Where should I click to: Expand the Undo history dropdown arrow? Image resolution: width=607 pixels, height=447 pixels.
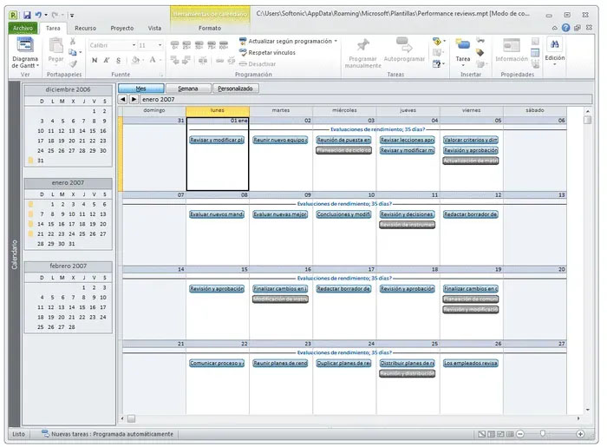click(46, 15)
